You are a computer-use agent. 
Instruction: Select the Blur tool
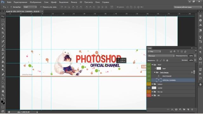point(3,66)
